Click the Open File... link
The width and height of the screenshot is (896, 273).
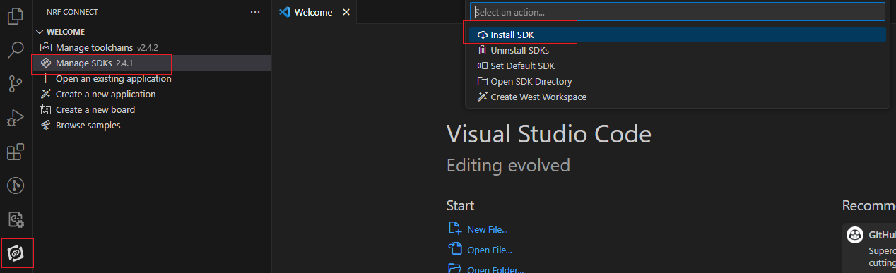coord(490,250)
